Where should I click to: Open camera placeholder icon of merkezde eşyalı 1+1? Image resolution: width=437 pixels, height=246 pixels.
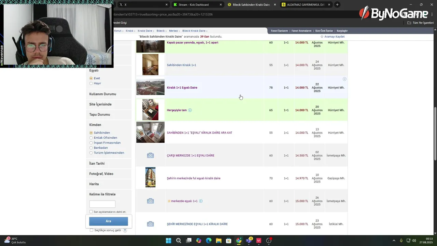point(150,201)
